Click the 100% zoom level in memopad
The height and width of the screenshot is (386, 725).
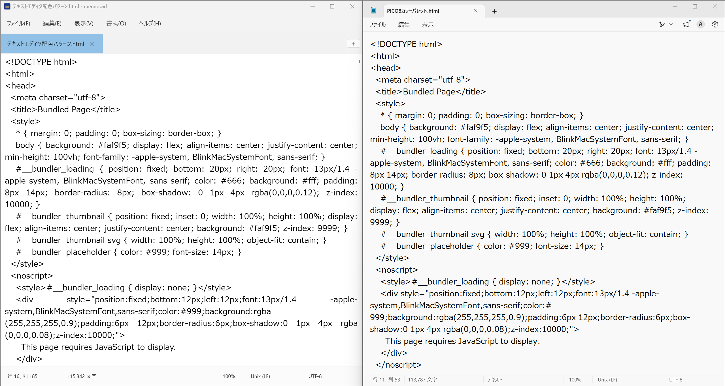pyautogui.click(x=229, y=376)
